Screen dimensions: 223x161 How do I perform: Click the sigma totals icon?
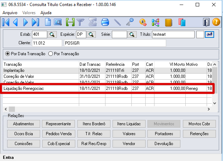coord(93,22)
